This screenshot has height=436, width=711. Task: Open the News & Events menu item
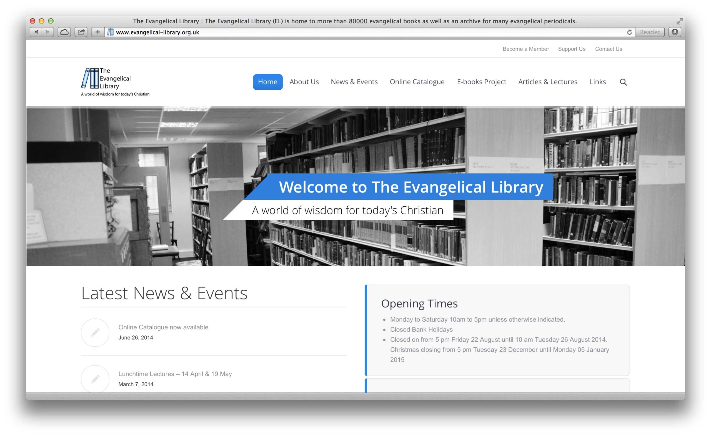click(x=354, y=82)
